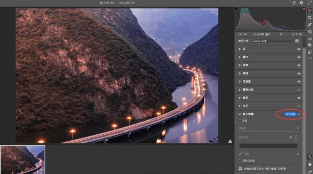Open the lens blur feedback submission link
313x174 pixels.
click(265, 169)
